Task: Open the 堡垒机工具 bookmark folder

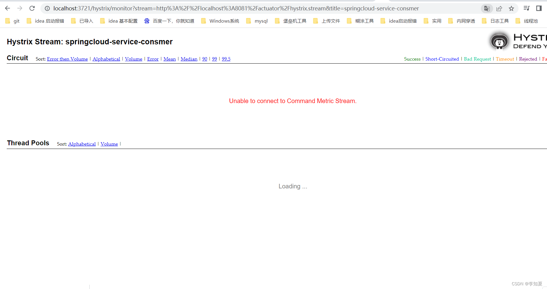Action: pyautogui.click(x=291, y=21)
